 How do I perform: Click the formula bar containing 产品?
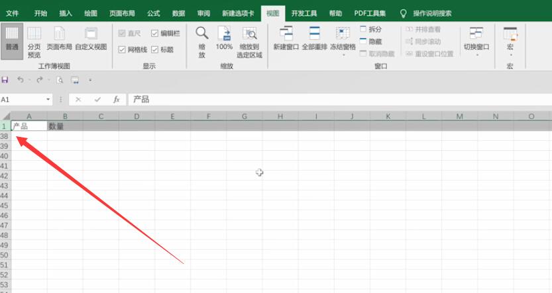coord(340,100)
